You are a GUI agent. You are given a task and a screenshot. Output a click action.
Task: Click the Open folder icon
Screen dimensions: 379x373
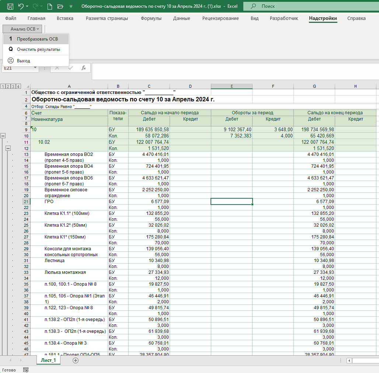[x=60, y=6]
